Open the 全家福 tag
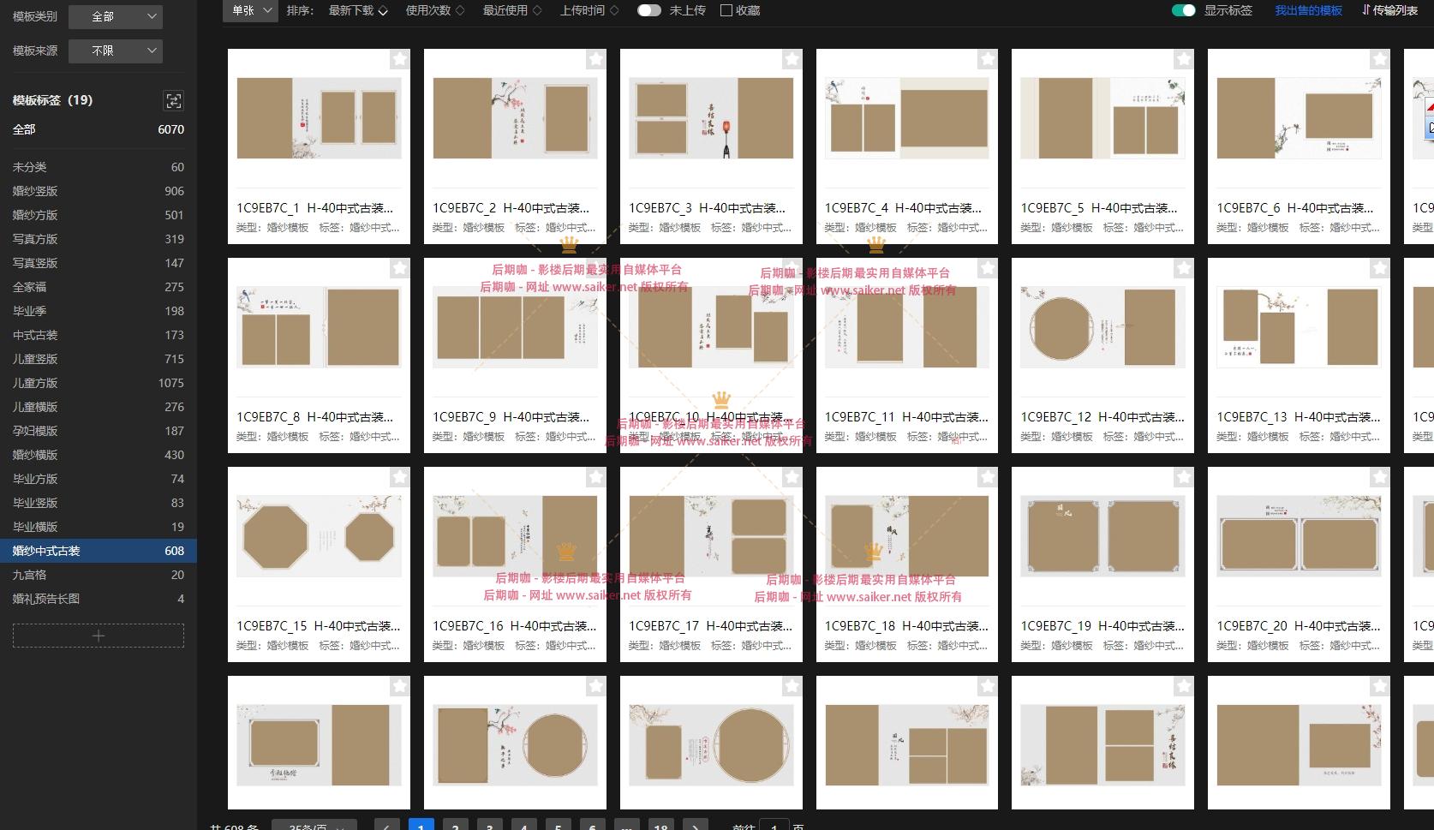The height and width of the screenshot is (830, 1434). pyautogui.click(x=99, y=287)
